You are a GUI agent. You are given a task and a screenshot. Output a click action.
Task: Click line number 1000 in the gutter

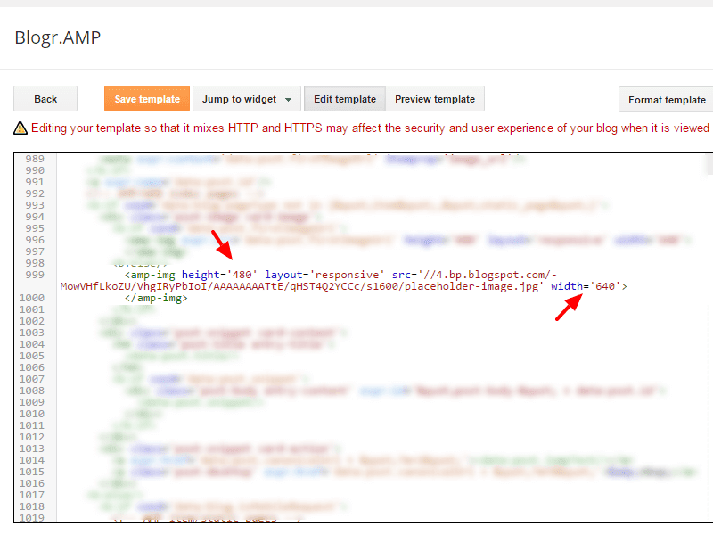click(x=32, y=298)
